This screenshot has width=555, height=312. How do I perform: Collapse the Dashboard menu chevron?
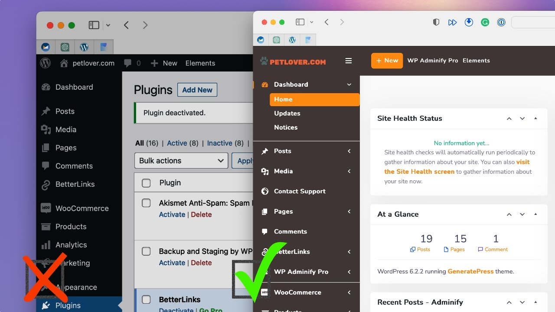349,84
